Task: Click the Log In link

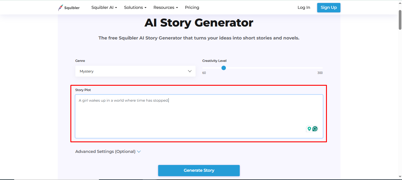Action: (x=304, y=7)
